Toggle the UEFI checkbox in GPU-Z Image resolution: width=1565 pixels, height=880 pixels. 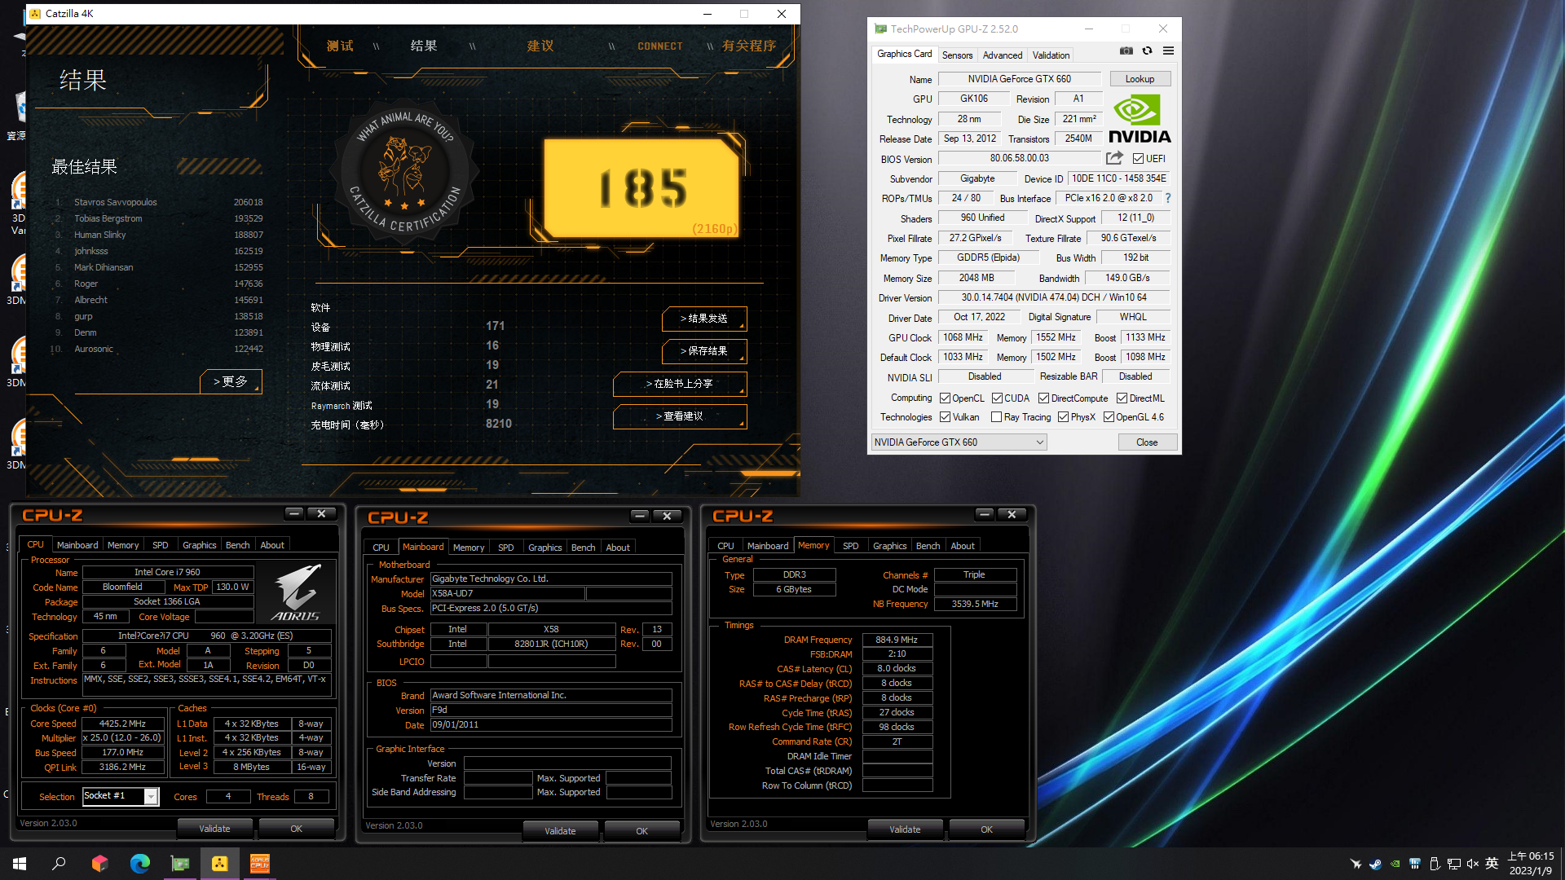(x=1138, y=159)
